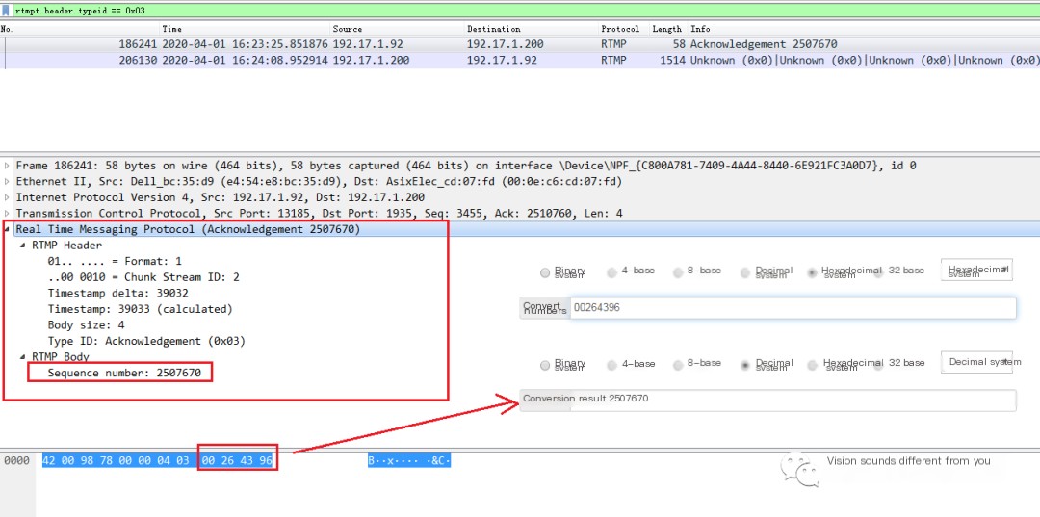Choose 4-base in the source base row
The image size is (1040, 517).
pos(611,272)
